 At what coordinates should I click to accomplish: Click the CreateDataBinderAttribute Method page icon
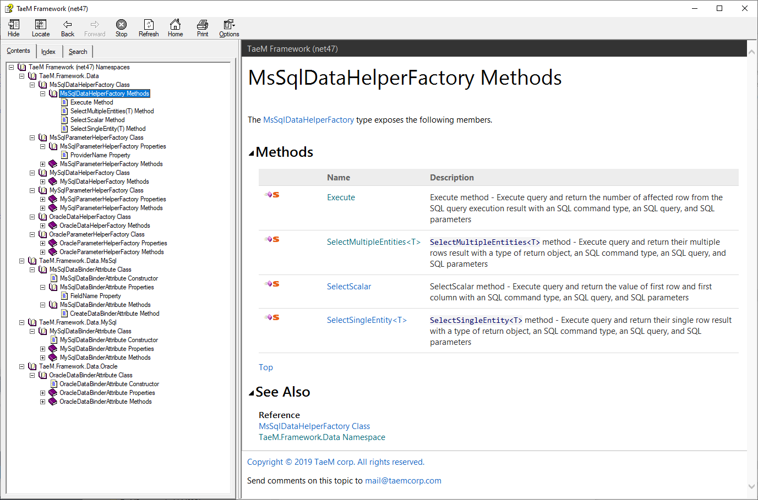pos(64,314)
